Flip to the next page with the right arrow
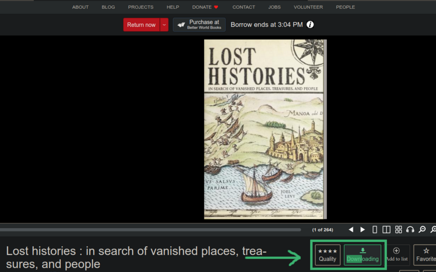Viewport: 436px width, 272px height. point(363,230)
